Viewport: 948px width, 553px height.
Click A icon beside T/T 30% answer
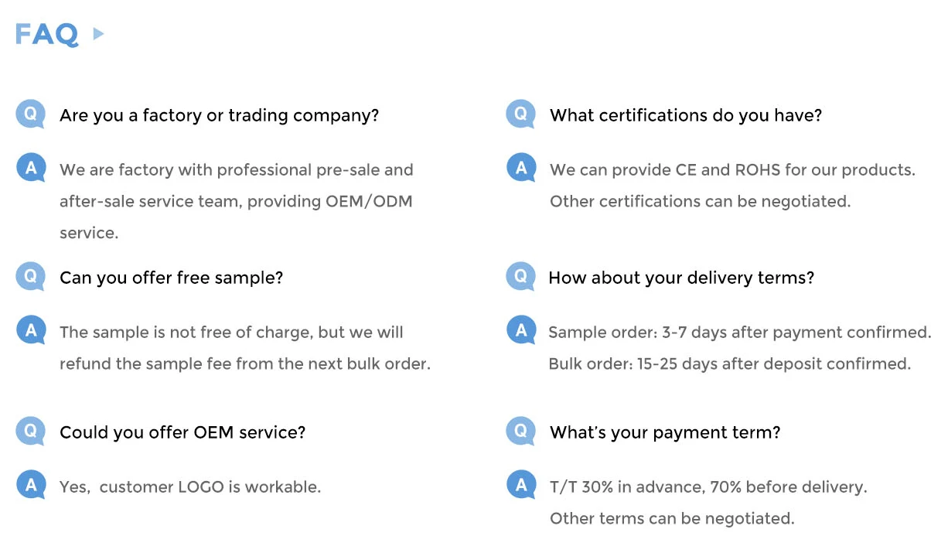(521, 486)
